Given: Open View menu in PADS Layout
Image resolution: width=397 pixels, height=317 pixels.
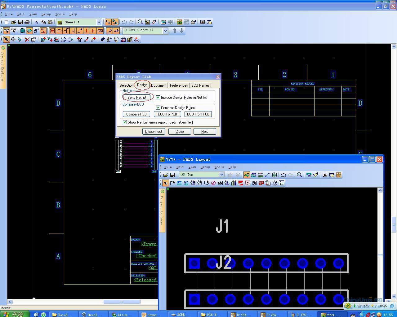Looking at the screenshot, I should point(192,167).
